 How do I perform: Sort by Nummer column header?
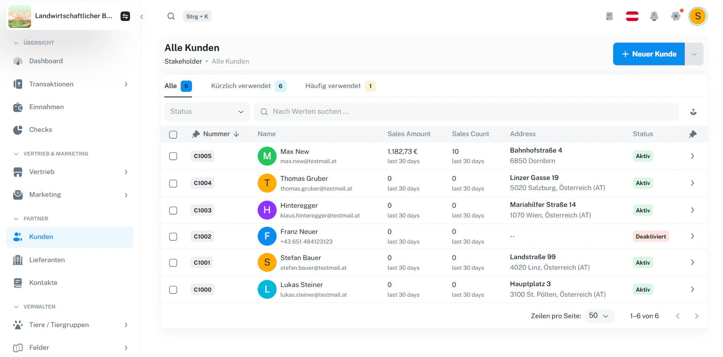pyautogui.click(x=216, y=134)
